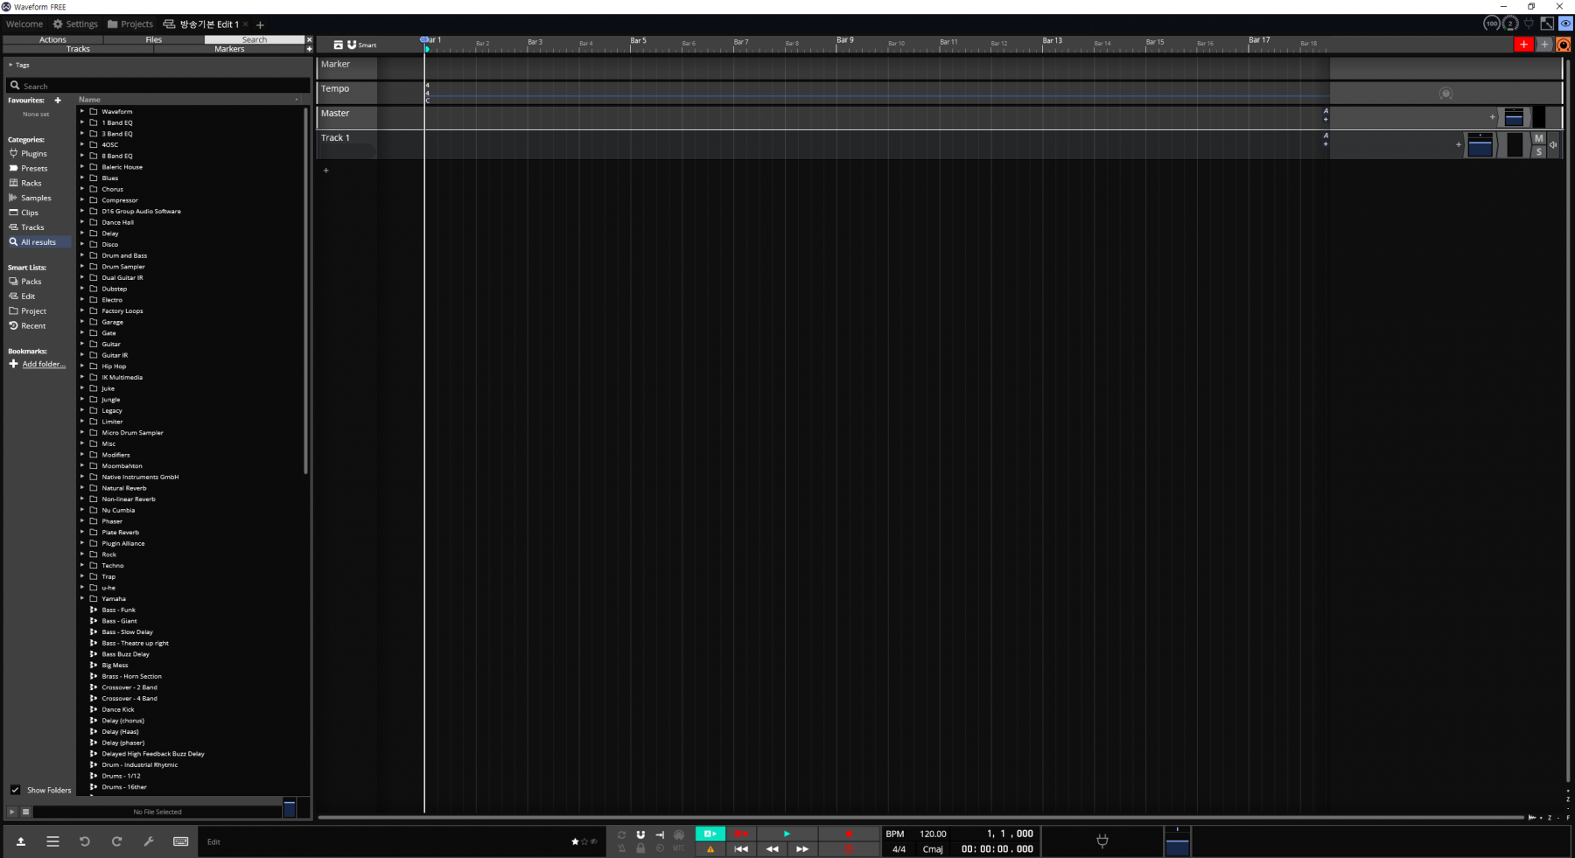Image resolution: width=1575 pixels, height=858 pixels.
Task: Toggle the Show Folders checkbox
Action: pos(15,790)
